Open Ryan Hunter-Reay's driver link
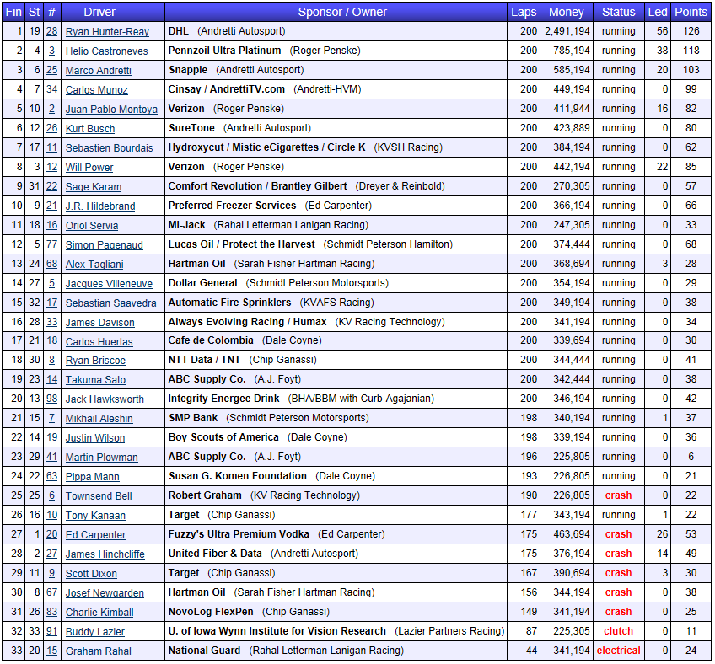 click(107, 32)
